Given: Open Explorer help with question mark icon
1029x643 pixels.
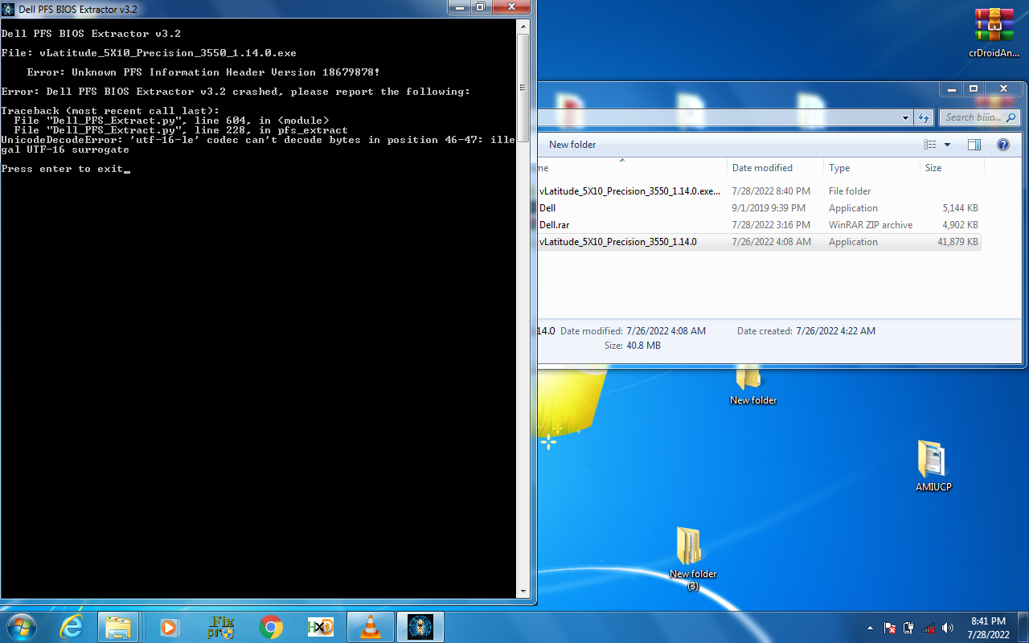Looking at the screenshot, I should (x=1002, y=145).
